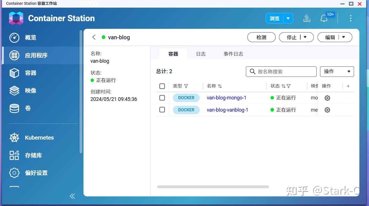Viewport: 369px width, 206px height.
Task: Open the Kubernetes sidebar section
Action: [39, 138]
